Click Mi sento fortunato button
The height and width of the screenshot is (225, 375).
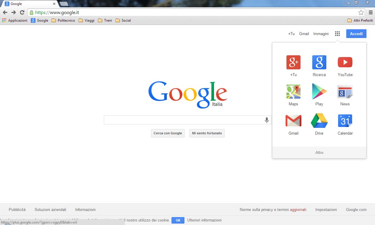(207, 133)
